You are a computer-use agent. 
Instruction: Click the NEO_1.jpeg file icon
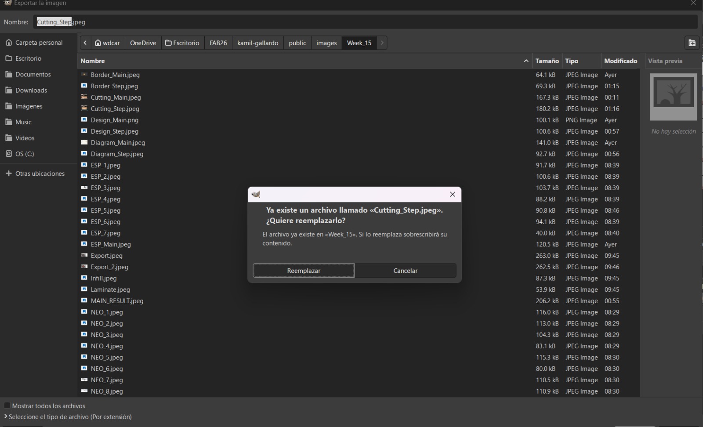point(84,312)
